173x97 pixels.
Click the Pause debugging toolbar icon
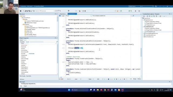click(83, 11)
